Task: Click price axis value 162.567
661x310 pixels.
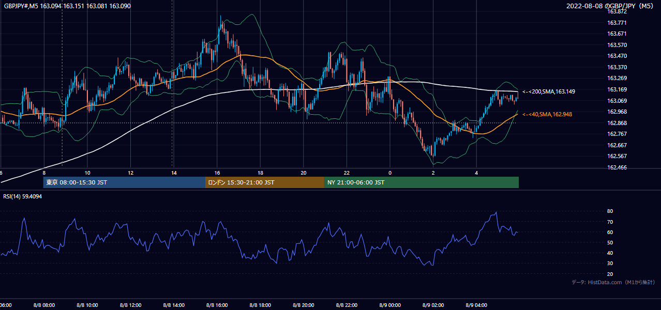Action: click(617, 156)
